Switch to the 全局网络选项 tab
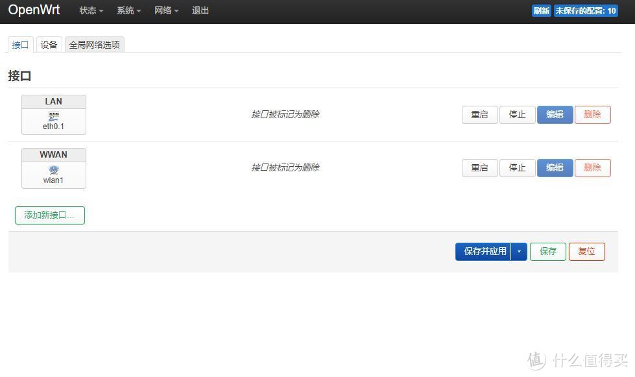Screen dimensions: 635x377 (x=94, y=44)
